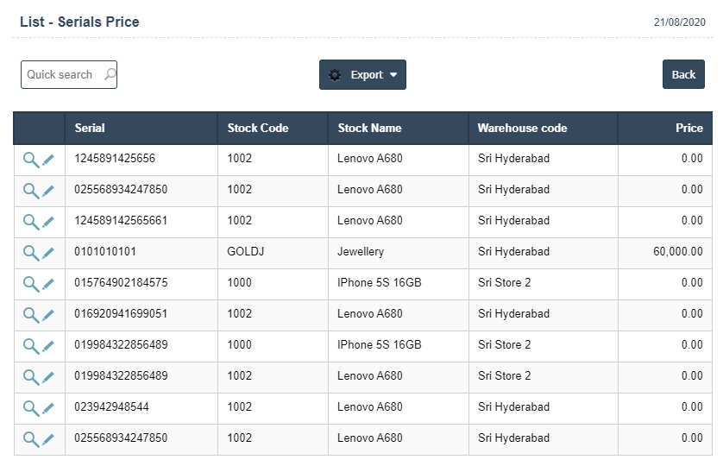Edit serial 016920941699051 using pencil icon

click(x=48, y=315)
